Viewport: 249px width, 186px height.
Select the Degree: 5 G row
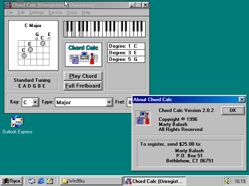126,59
